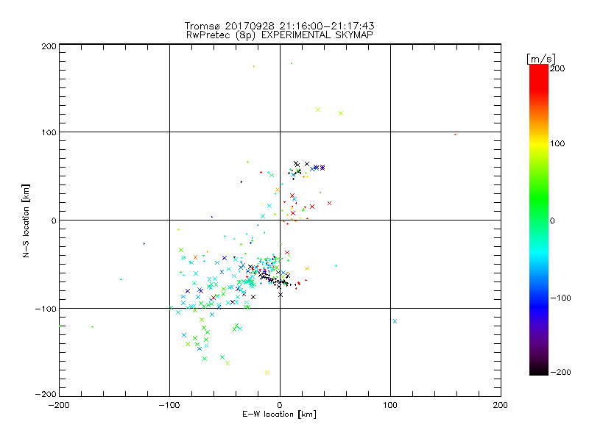Select the isolated blue dot in the far west region
The width and height of the screenshot is (589, 441).
144,244
